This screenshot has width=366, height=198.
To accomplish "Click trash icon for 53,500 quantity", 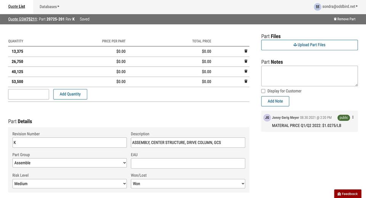I will pyautogui.click(x=246, y=81).
